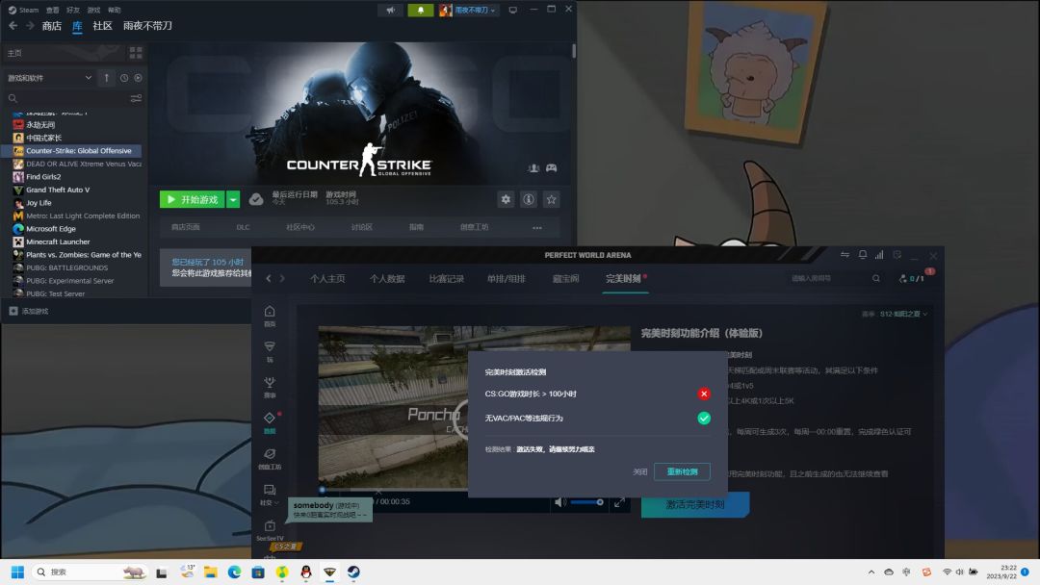This screenshot has height=585, width=1040.
Task: Toggle the recent-activity clock filter in library
Action: coord(124,78)
